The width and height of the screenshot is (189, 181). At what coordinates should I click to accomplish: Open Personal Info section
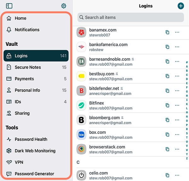pos(36,90)
